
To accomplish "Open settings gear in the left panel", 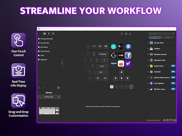I will pos(53,34).
